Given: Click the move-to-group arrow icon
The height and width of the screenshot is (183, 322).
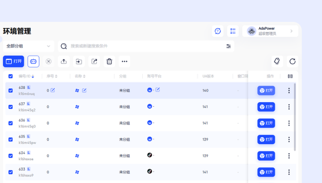Looking at the screenshot, I should (x=79, y=61).
